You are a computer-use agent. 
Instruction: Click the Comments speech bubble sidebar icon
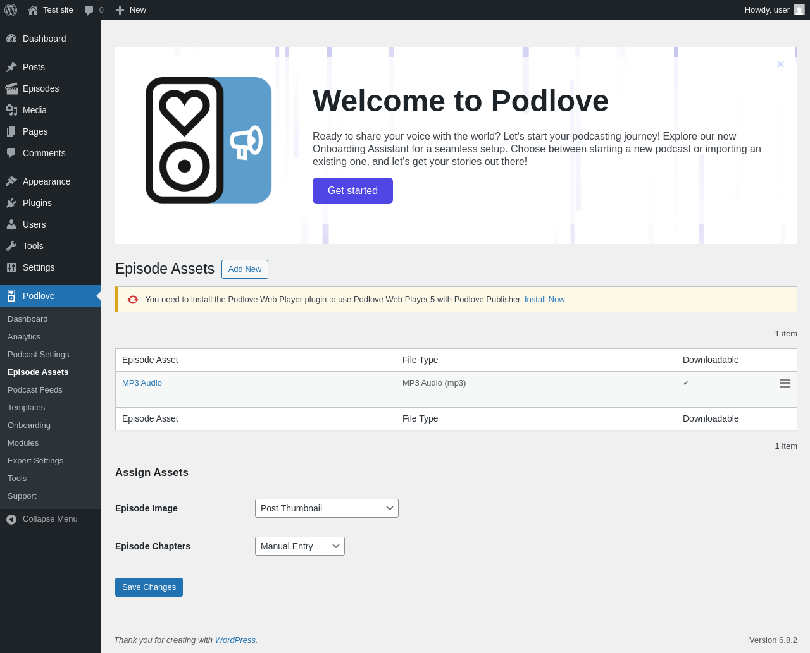pos(11,153)
